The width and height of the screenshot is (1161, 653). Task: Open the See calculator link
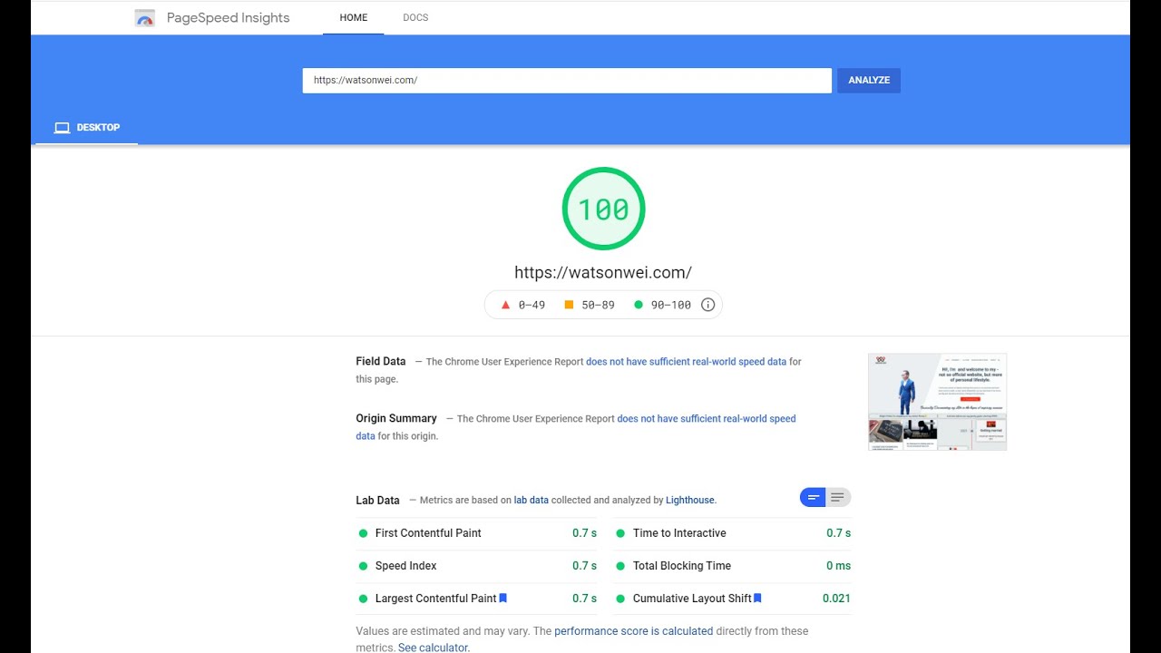coord(433,648)
